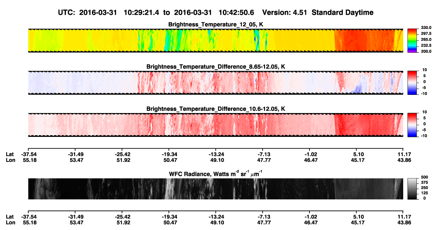Click latitude '5.10' under the WFC Radiance panel
The width and height of the screenshot is (448, 230).
click(x=358, y=217)
